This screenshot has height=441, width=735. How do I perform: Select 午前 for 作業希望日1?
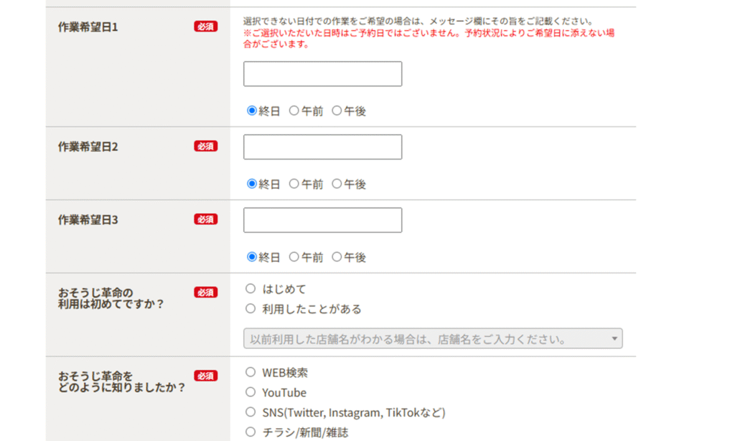tap(294, 111)
